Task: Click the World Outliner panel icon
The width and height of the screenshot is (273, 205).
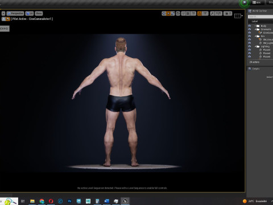Action: click(250, 11)
